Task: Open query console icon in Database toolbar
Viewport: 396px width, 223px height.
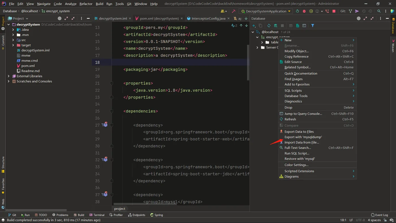Action: tap(304, 25)
